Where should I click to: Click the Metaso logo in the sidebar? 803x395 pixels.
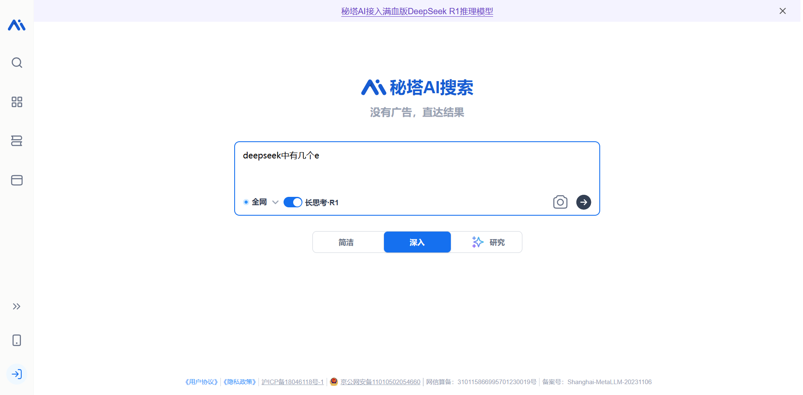(17, 25)
